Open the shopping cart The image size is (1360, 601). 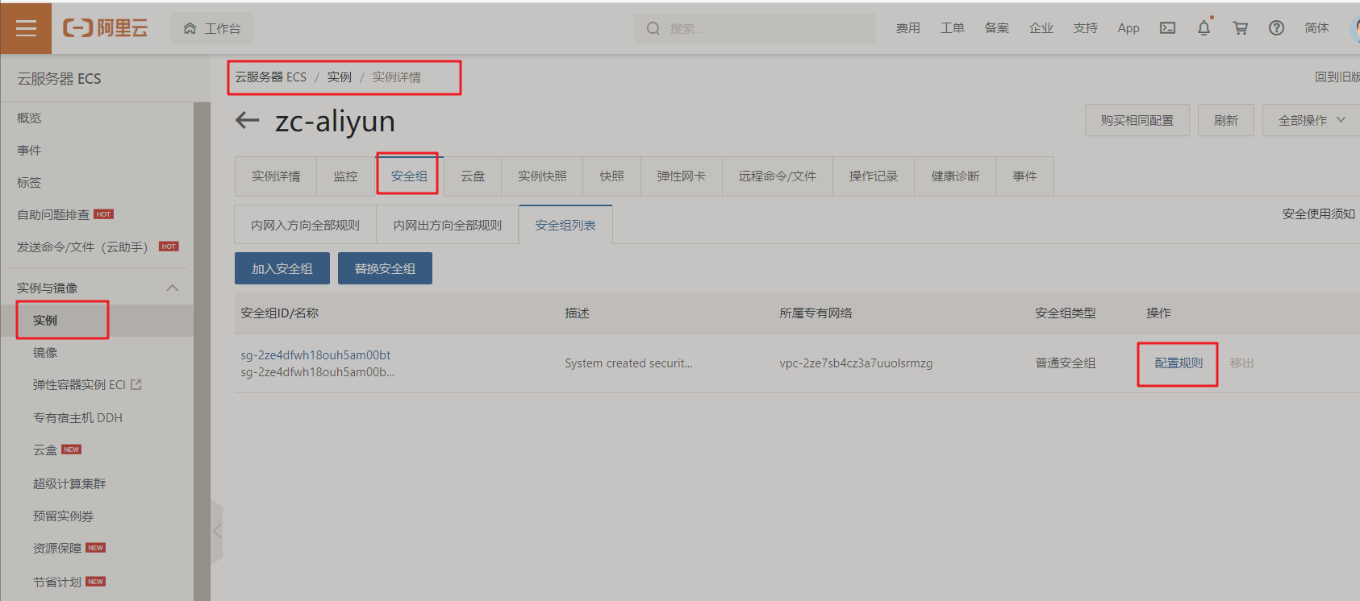point(1241,28)
